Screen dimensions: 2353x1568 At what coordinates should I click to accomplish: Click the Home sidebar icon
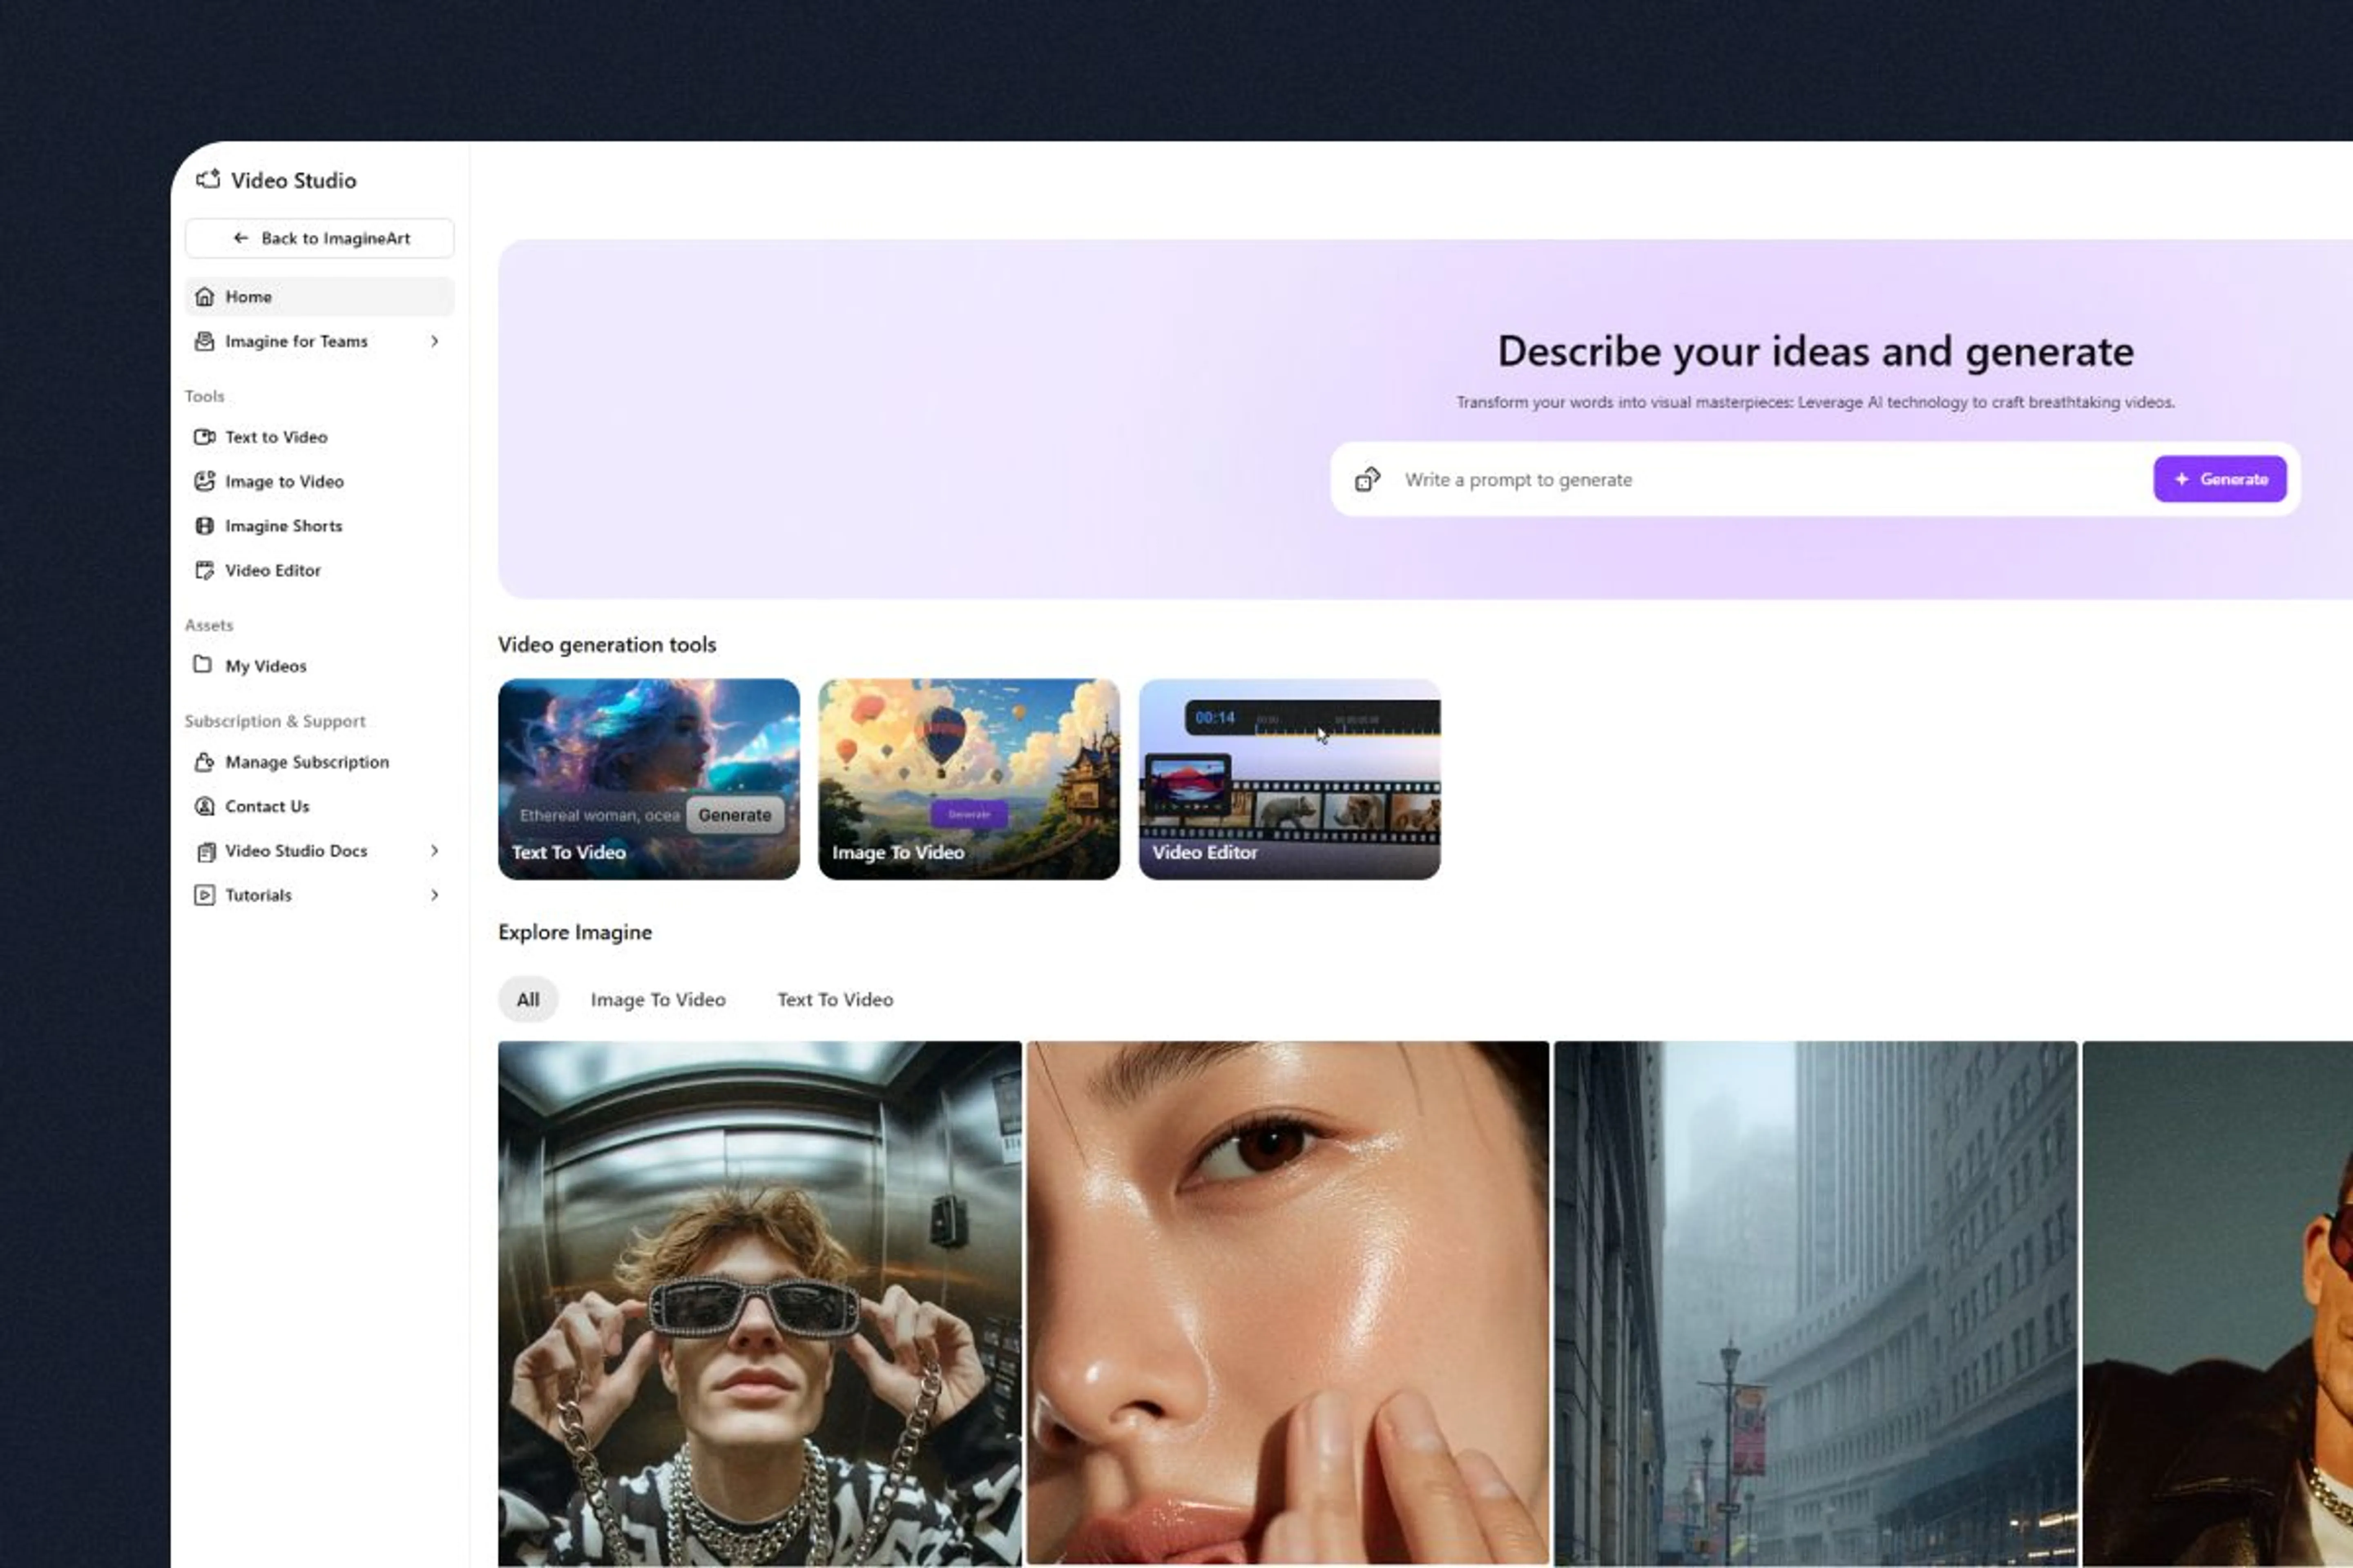coord(205,296)
